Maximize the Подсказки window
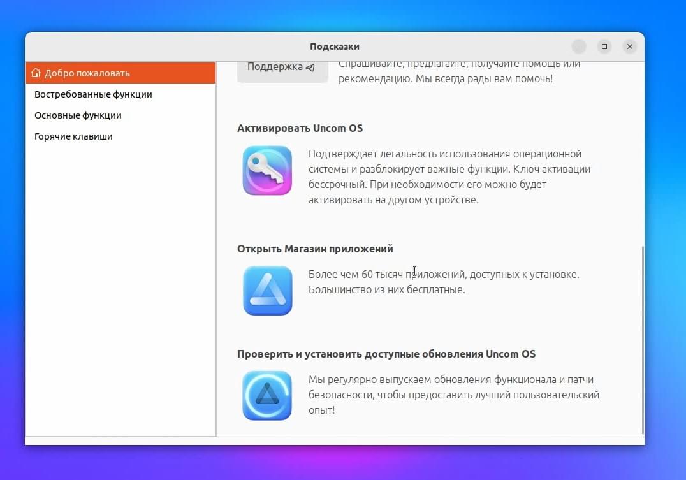The image size is (686, 480). 604,47
